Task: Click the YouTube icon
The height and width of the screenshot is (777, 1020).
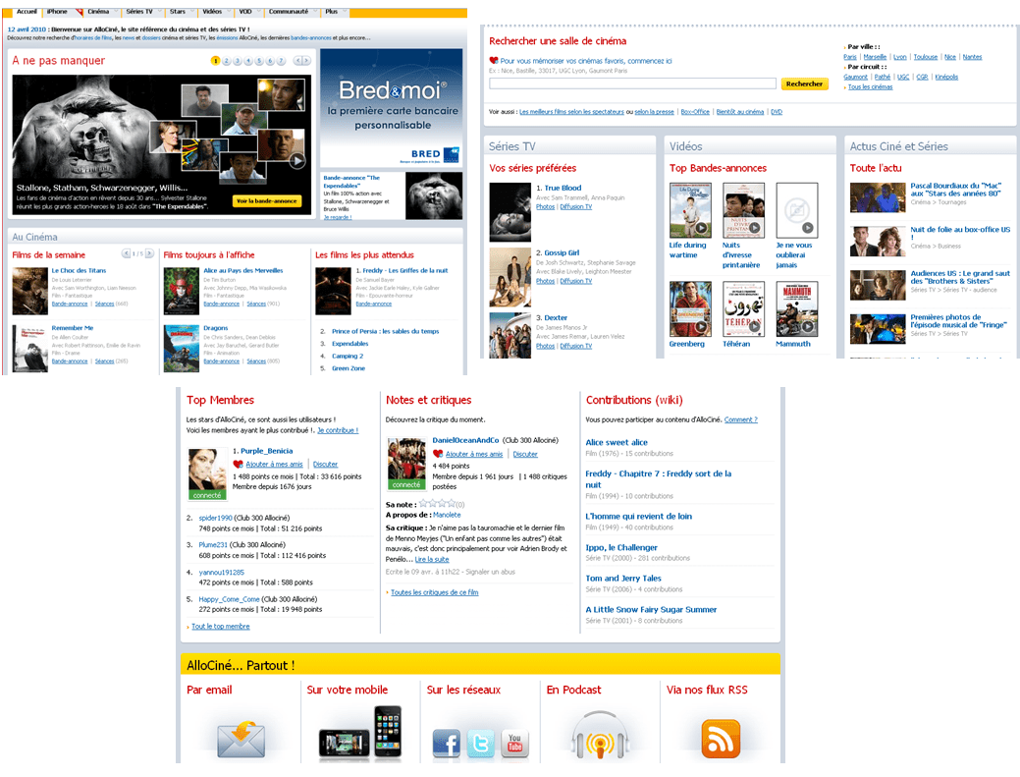Action: pos(515,743)
